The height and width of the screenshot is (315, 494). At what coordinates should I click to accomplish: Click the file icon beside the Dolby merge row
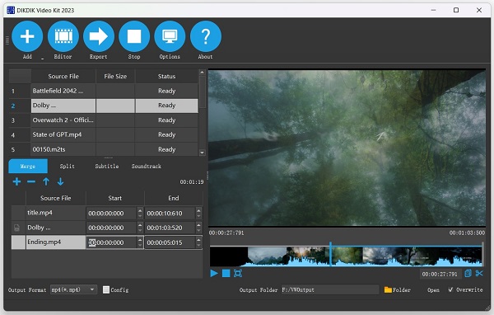tap(16, 228)
